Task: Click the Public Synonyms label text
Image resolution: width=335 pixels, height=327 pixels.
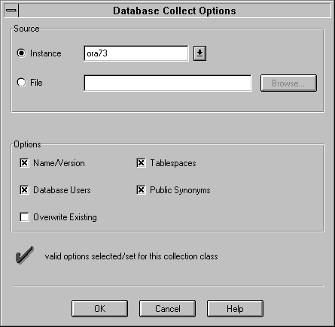Action: (180, 190)
